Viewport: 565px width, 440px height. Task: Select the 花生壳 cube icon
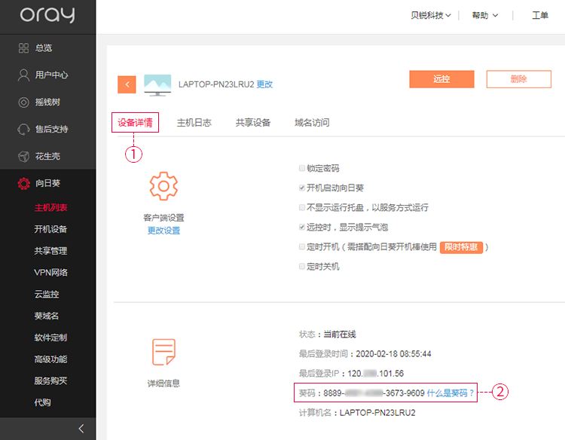point(23,157)
